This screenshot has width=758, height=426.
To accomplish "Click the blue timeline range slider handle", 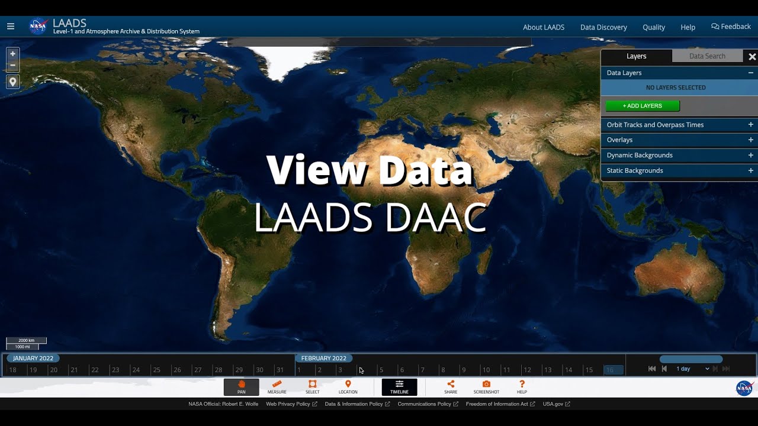I will pyautogui.click(x=691, y=359).
